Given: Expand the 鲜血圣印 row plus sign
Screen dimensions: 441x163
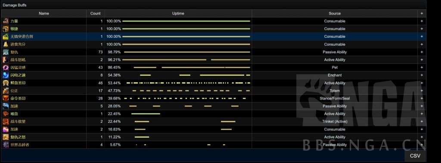Looking at the screenshot, I should click(422, 83).
